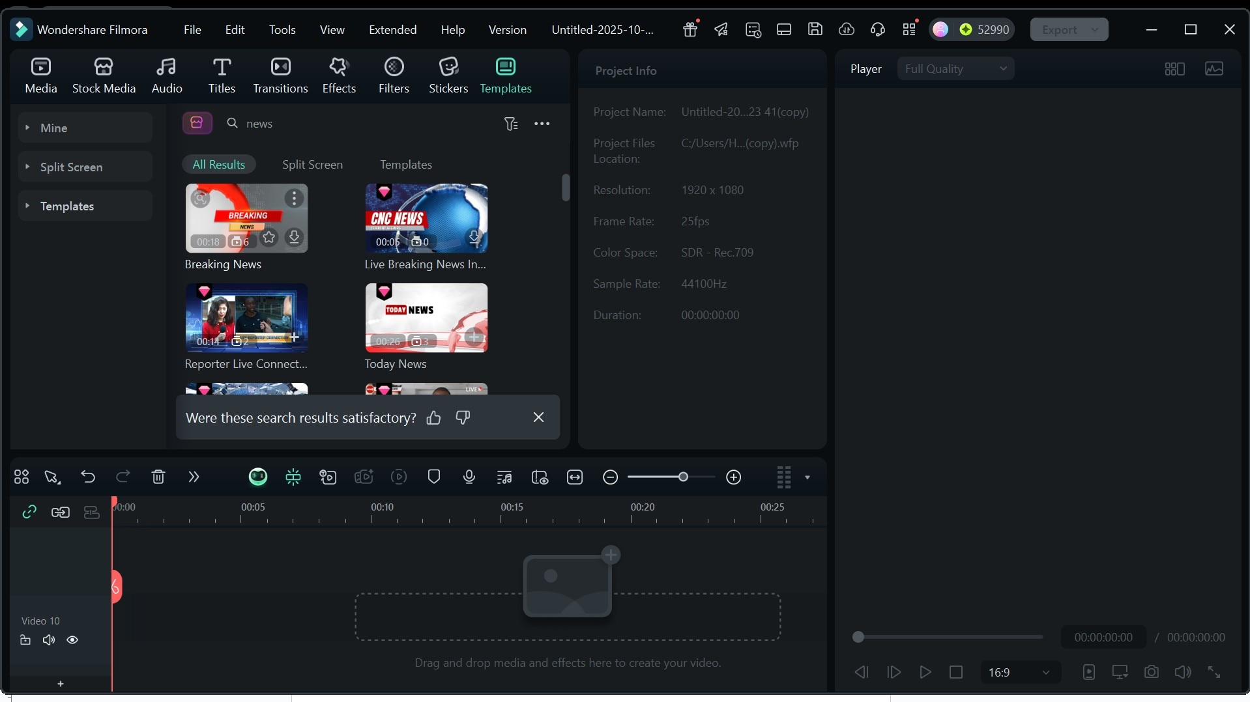Mute the Video 10 track

point(49,640)
